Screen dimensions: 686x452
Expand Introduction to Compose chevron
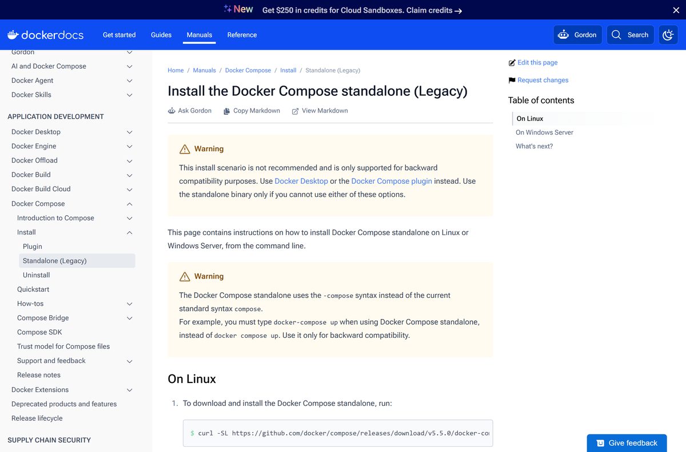coord(130,219)
